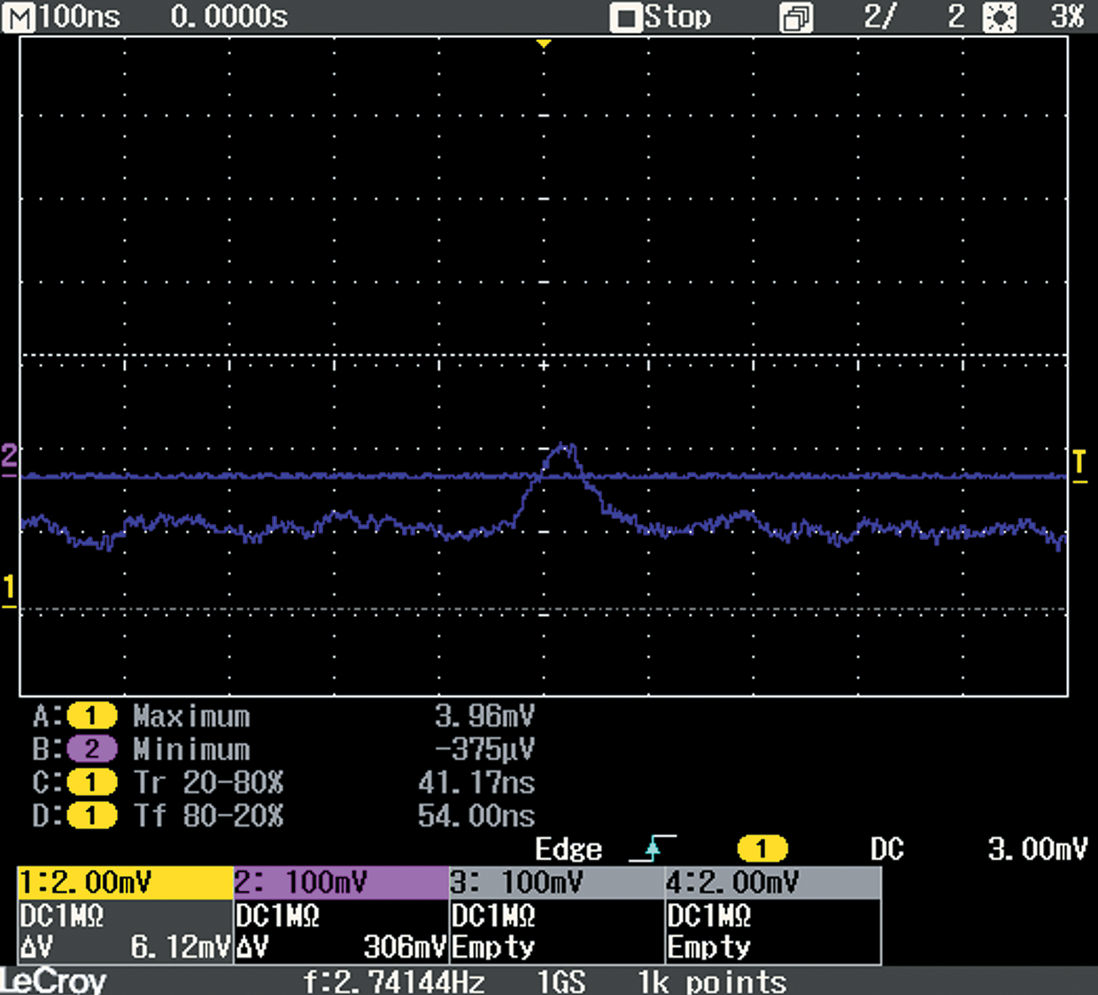Open the Edge trigger type selector
The height and width of the screenshot is (995, 1098).
568,850
